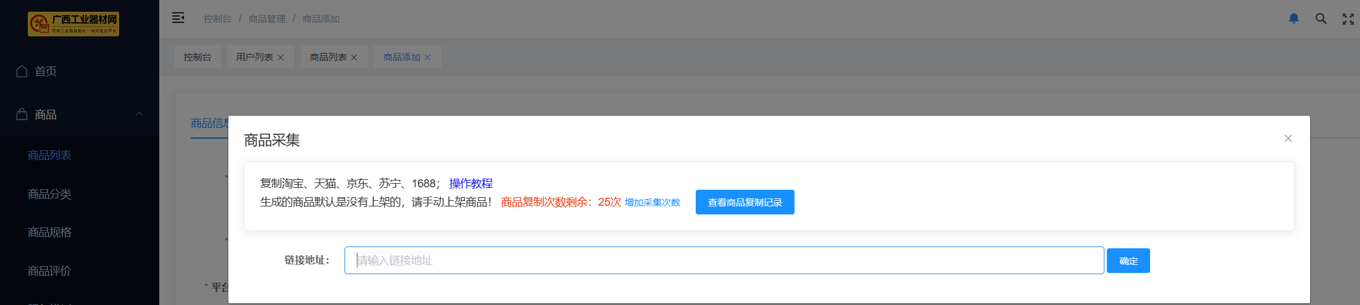This screenshot has width=1360, height=305.
Task: Select 商品列表 in sidebar
Action: (49, 155)
